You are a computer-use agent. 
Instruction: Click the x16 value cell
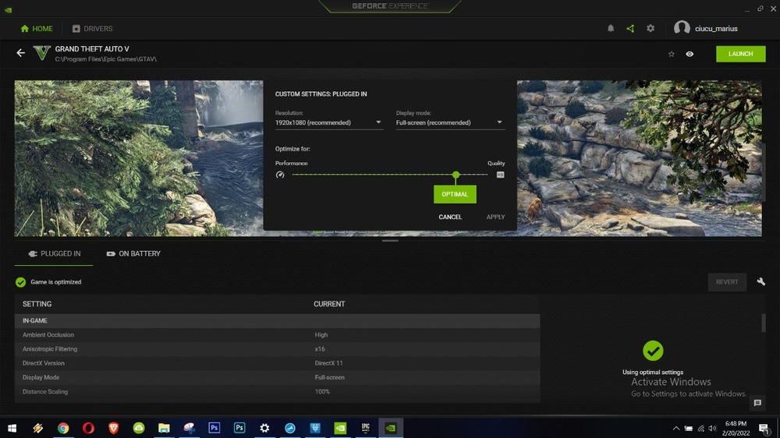[x=320, y=349]
